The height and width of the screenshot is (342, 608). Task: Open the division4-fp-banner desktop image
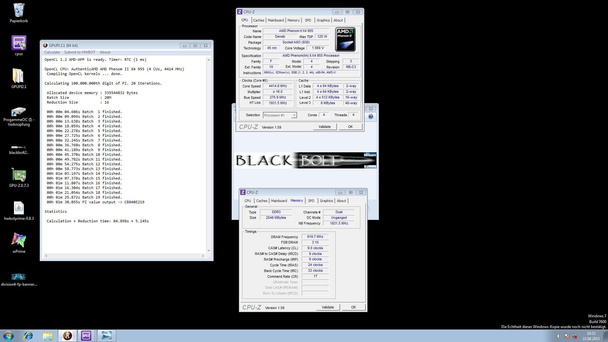19,280
